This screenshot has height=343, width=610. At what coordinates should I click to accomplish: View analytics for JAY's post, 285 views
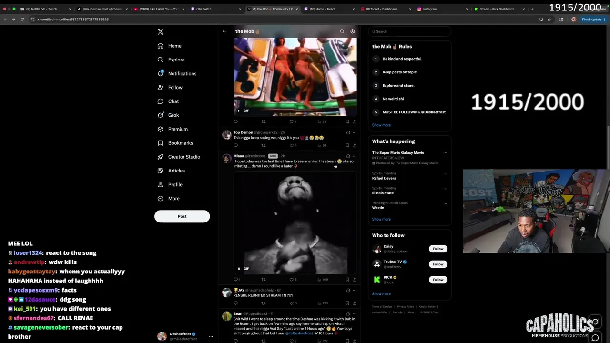(323, 303)
